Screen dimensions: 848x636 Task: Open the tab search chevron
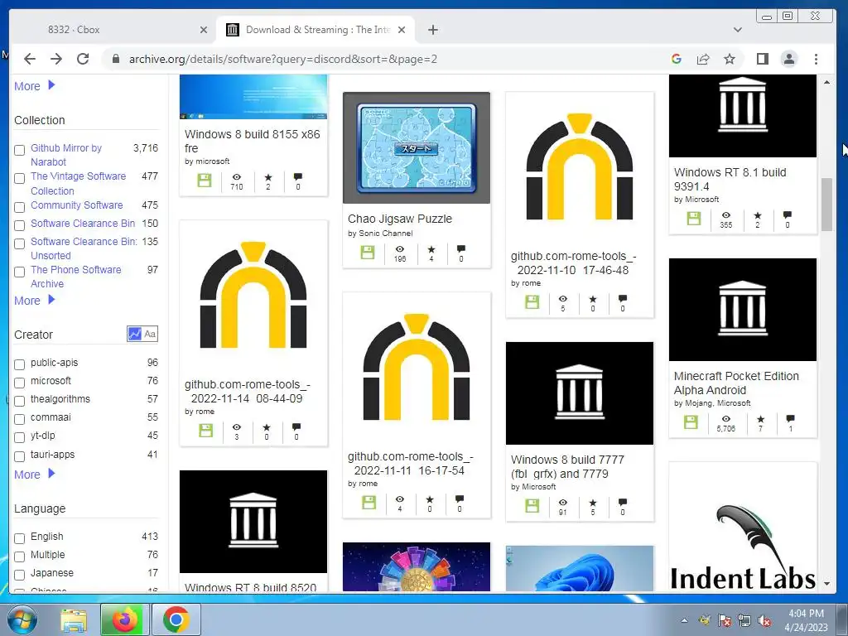click(738, 30)
